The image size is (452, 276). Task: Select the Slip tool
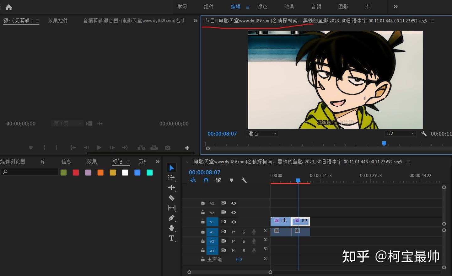172,208
